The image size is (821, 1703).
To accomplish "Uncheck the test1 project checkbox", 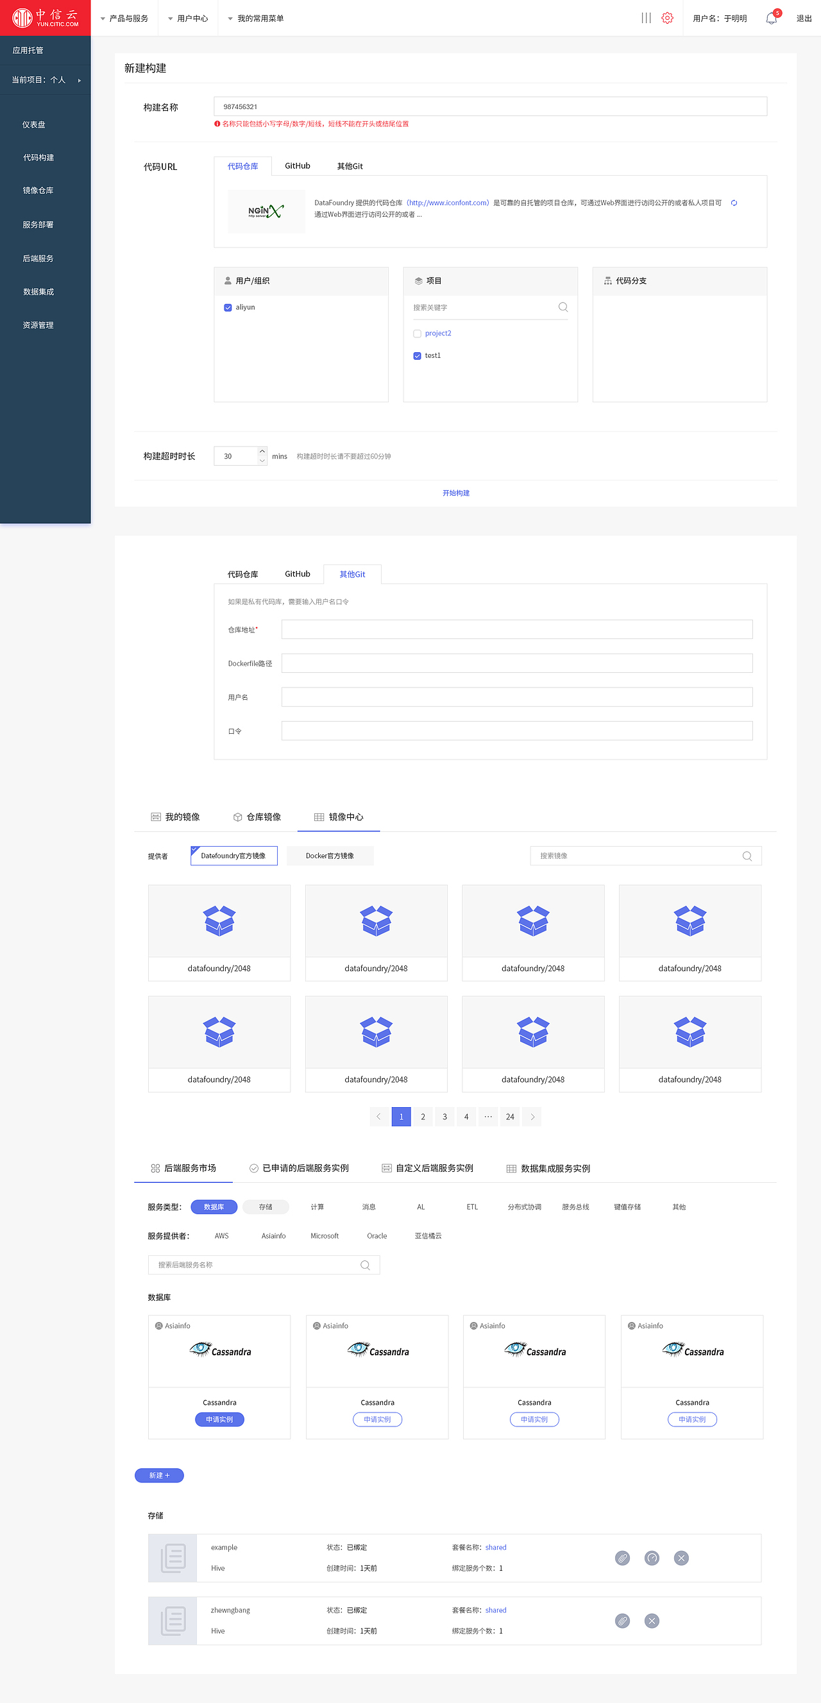I will (x=417, y=355).
